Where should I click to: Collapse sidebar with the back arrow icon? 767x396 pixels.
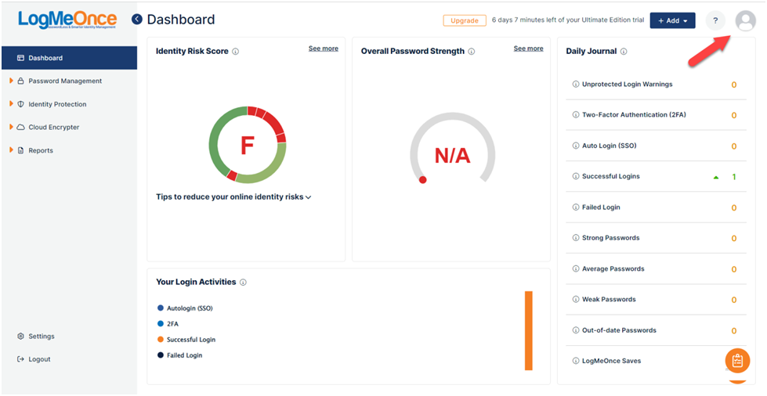point(137,19)
